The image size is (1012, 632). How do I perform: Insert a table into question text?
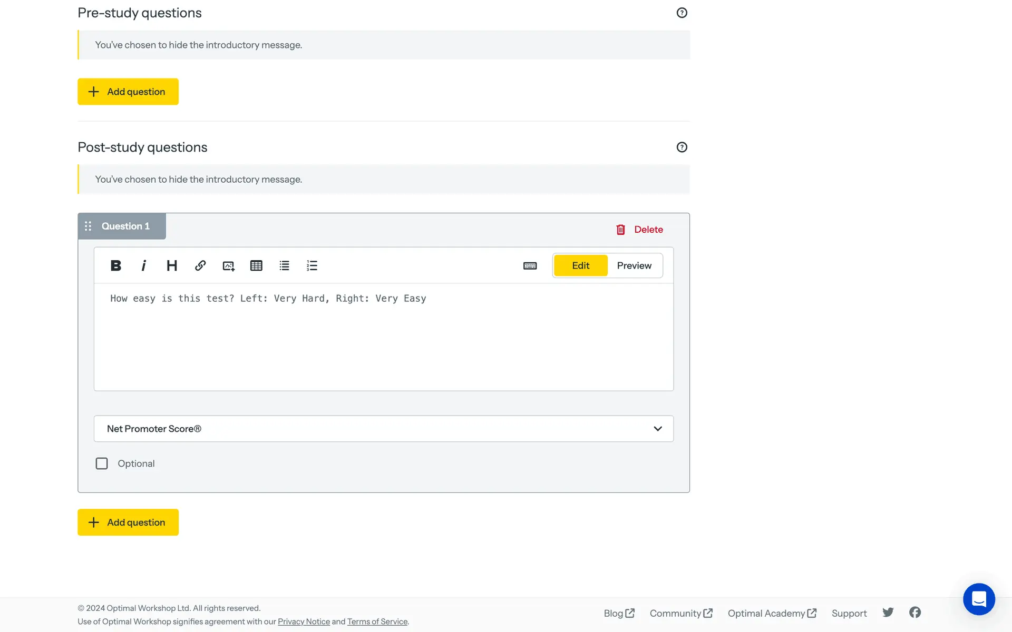tap(256, 265)
